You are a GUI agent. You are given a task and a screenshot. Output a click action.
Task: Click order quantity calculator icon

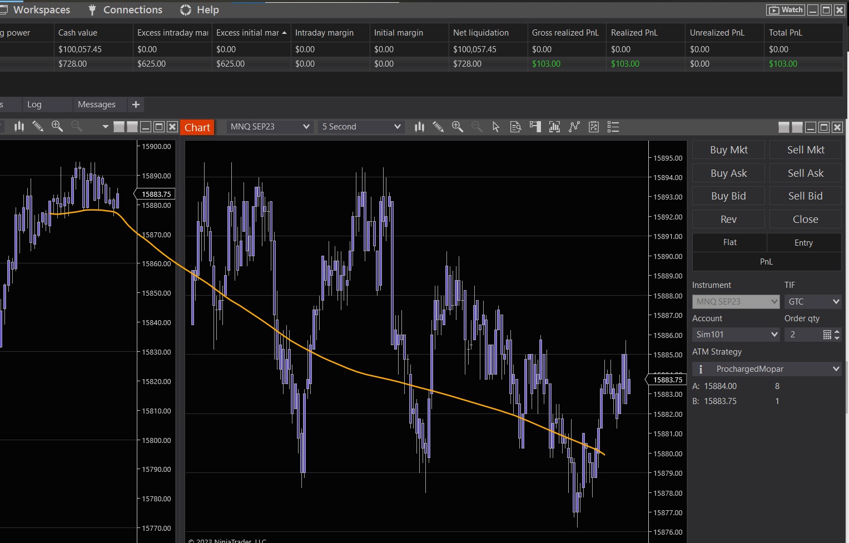(827, 335)
